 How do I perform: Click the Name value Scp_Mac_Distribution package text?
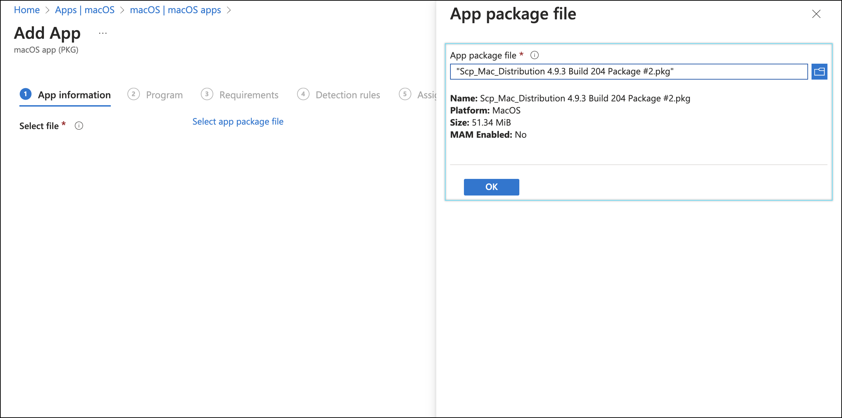(x=585, y=99)
